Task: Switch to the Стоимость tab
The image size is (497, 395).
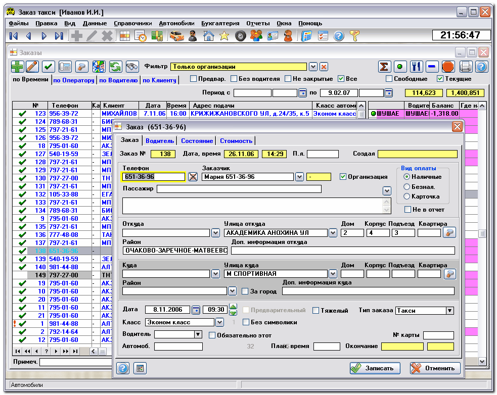Action: coord(236,141)
